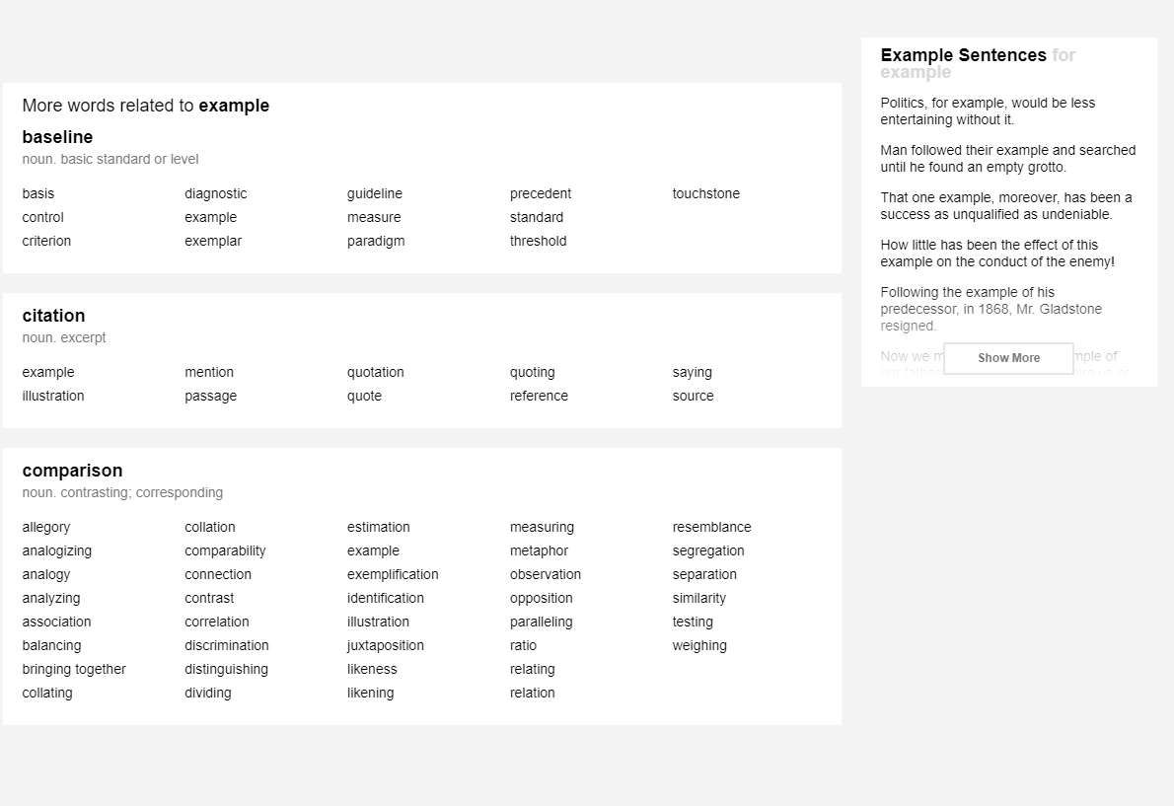Click the 'source' word link
1174x806 pixels.
[693, 396]
